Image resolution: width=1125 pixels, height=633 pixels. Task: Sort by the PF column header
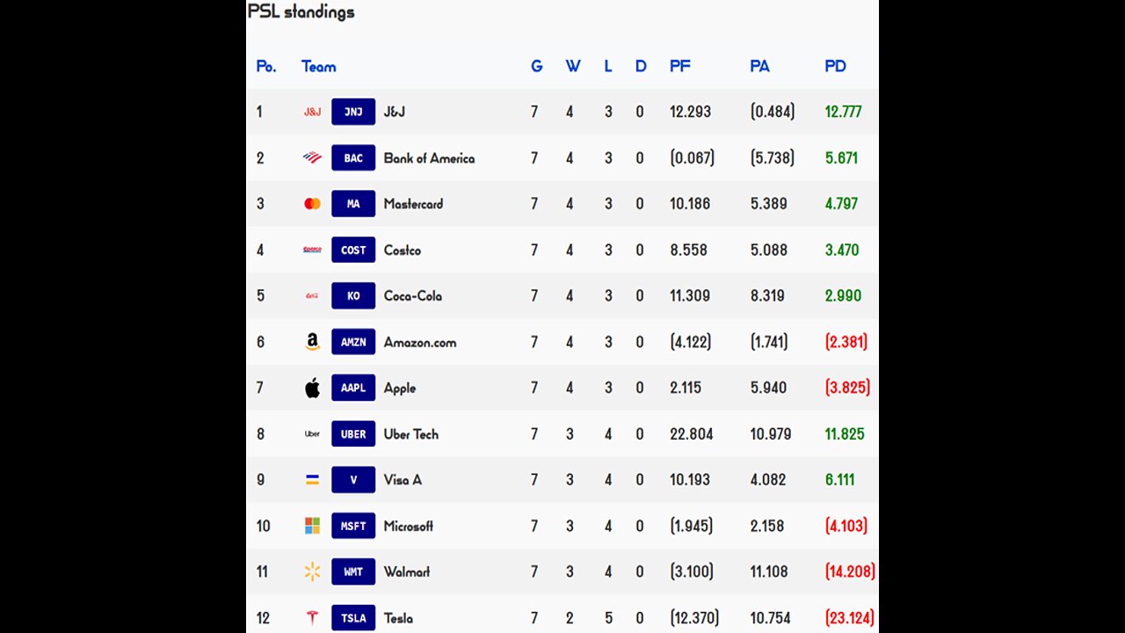pos(679,66)
